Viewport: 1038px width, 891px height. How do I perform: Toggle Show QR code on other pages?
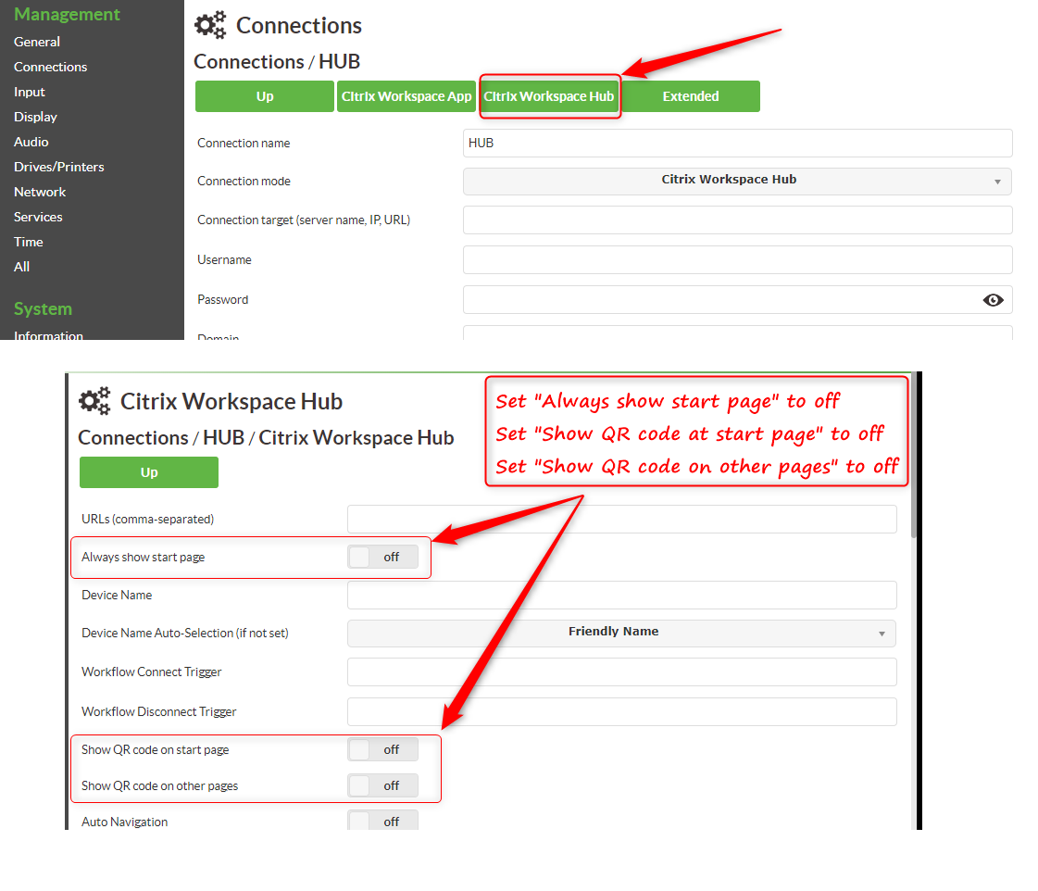(x=382, y=785)
